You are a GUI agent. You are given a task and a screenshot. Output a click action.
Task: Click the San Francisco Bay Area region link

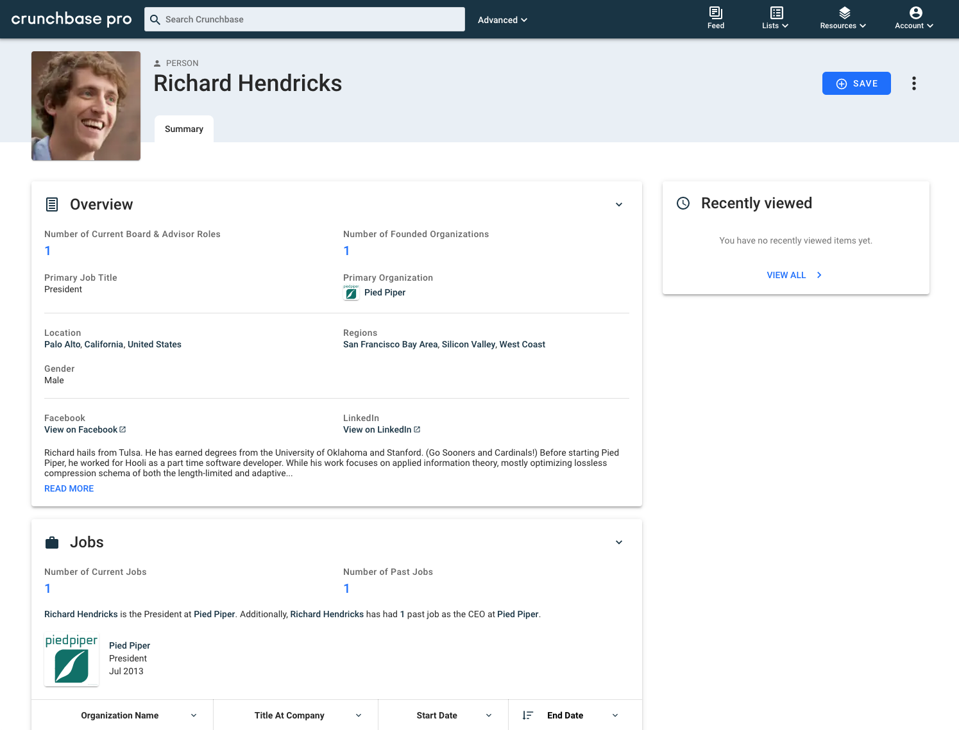tap(390, 344)
